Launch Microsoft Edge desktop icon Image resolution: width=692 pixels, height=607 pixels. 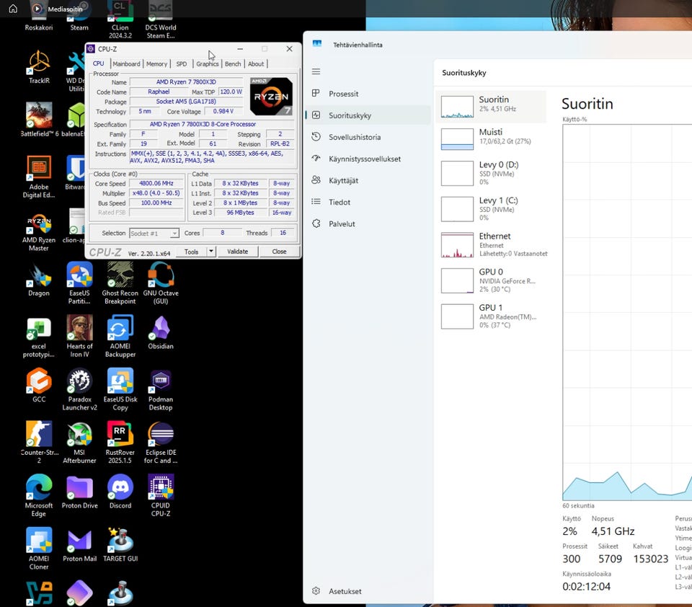tap(39, 495)
